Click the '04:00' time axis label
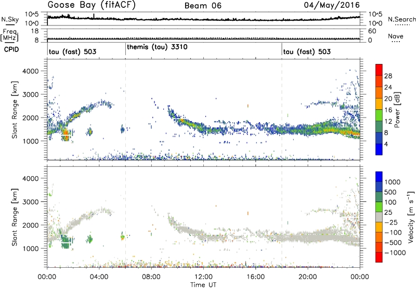This screenshot has height=288, width=416. point(99,277)
